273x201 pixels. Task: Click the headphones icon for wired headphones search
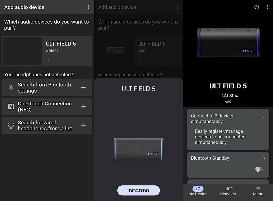11,126
